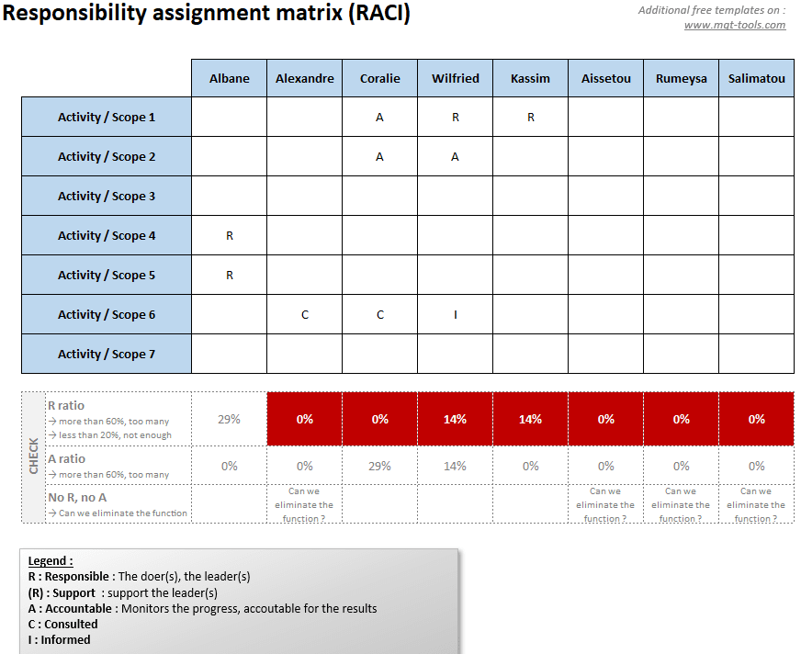Click the 29% R ratio cell for Albane

[x=229, y=419]
